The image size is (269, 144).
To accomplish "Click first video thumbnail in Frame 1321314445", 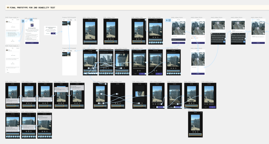I will (x=64, y=23).
